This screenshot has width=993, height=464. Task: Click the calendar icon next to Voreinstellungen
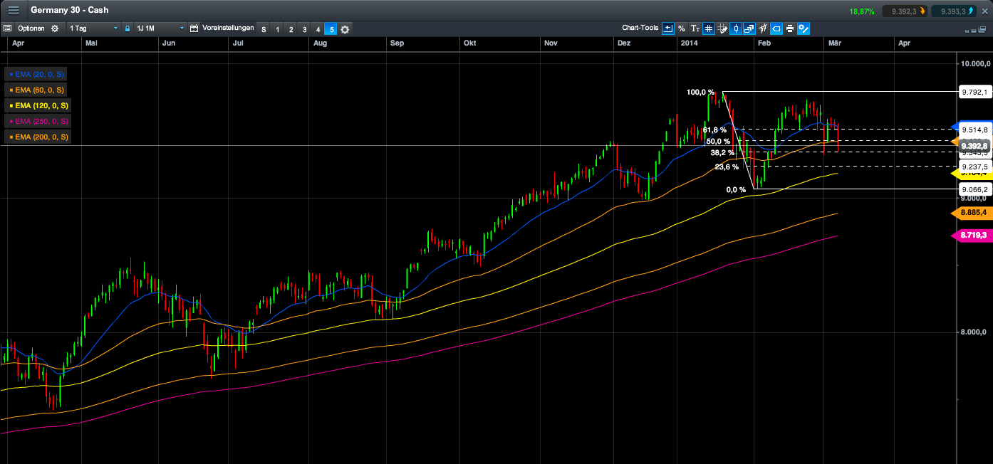(x=194, y=28)
